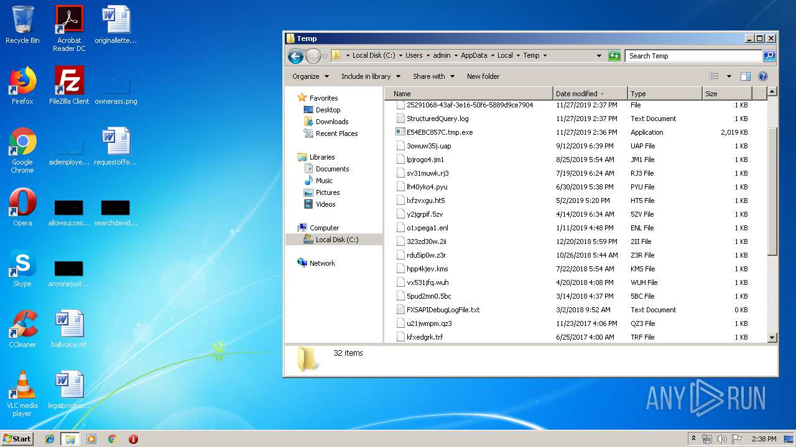Open Explorer Help icon
The height and width of the screenshot is (447, 796).
click(763, 76)
